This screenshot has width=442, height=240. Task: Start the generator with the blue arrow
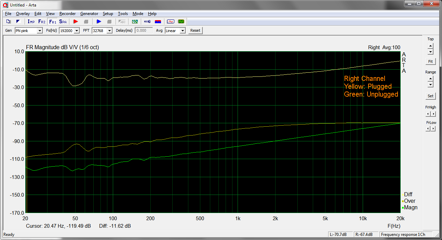(x=99, y=22)
